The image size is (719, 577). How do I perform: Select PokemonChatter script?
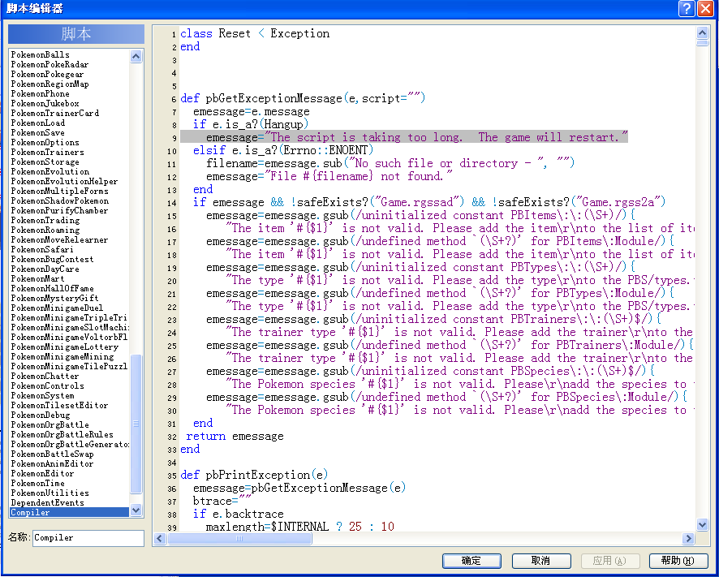point(45,376)
